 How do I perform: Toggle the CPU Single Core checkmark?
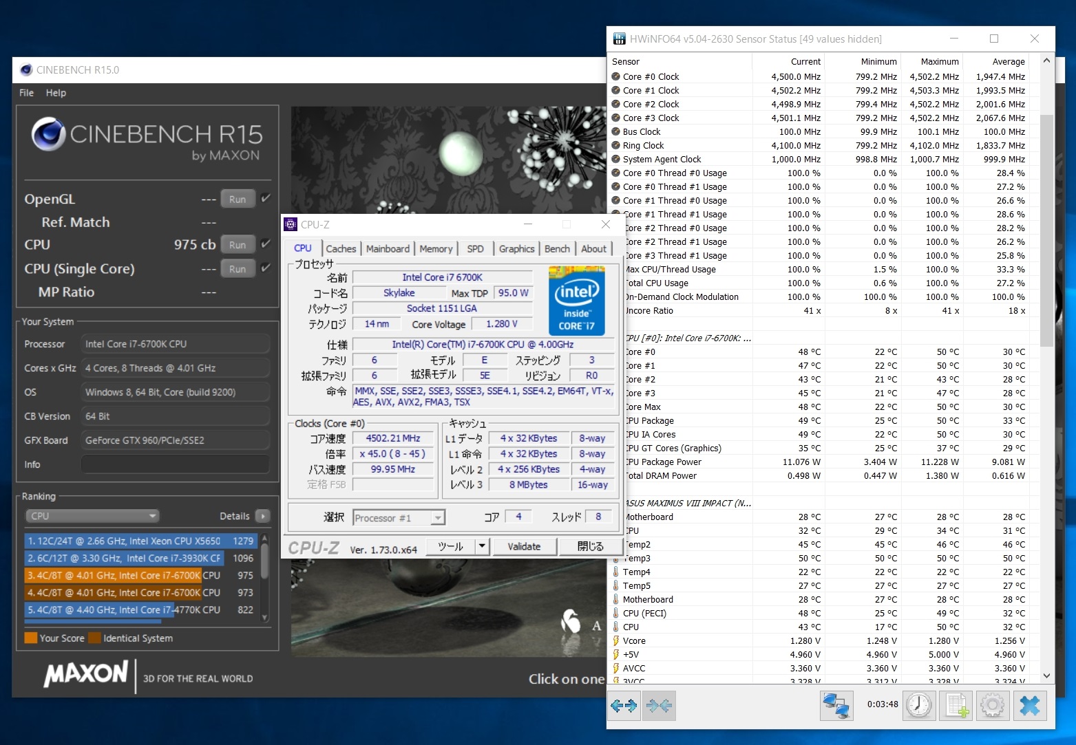coord(266,268)
